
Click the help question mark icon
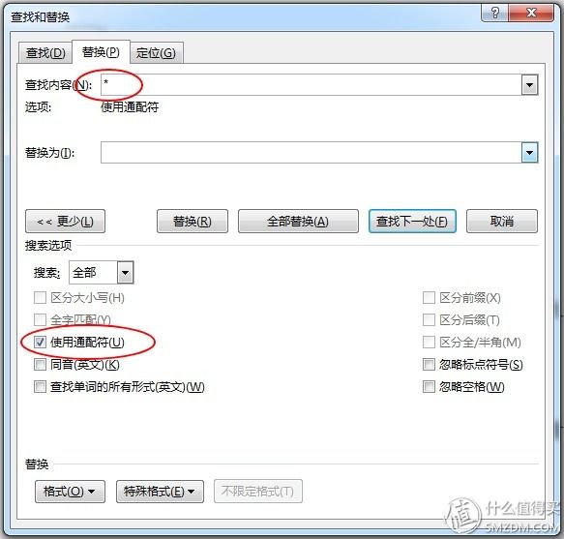[x=494, y=13]
